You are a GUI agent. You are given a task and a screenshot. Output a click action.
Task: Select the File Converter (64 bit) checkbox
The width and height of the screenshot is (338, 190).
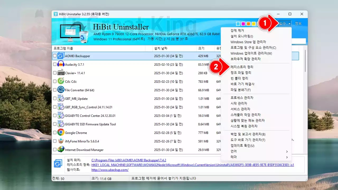pyautogui.click(x=55, y=90)
